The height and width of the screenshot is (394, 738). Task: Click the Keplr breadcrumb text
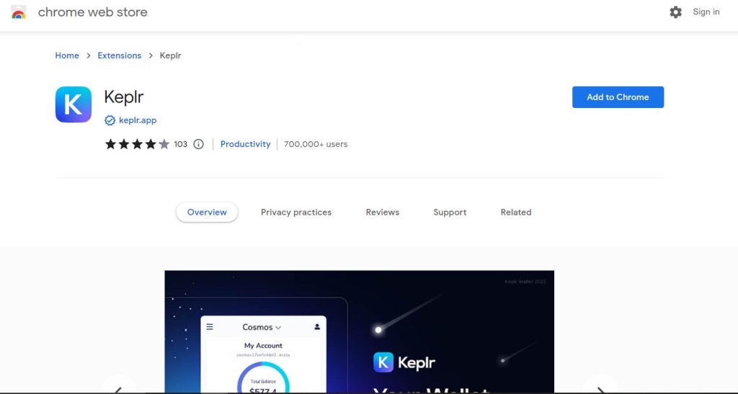pos(170,55)
